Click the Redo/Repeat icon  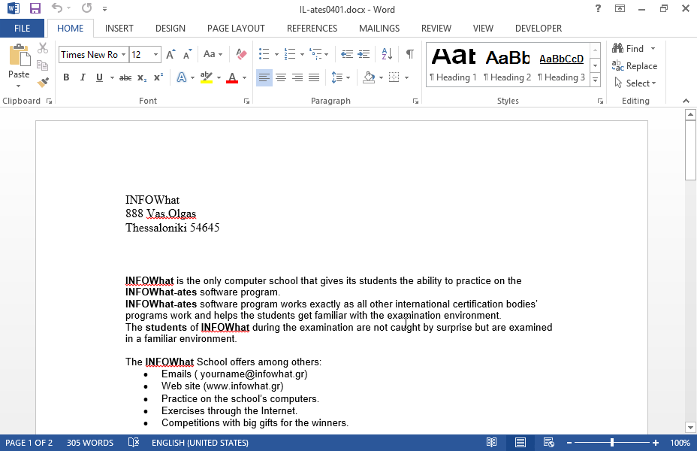pos(87,8)
